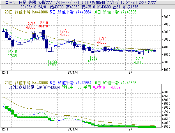Click the 12/13 46300 high label

[31, 25]
